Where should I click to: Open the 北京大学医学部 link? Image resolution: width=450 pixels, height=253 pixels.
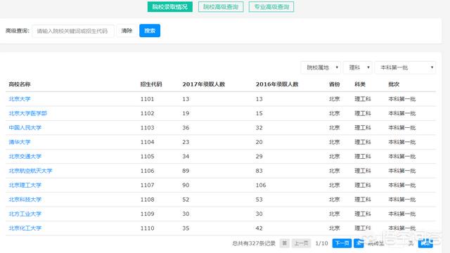click(28, 113)
